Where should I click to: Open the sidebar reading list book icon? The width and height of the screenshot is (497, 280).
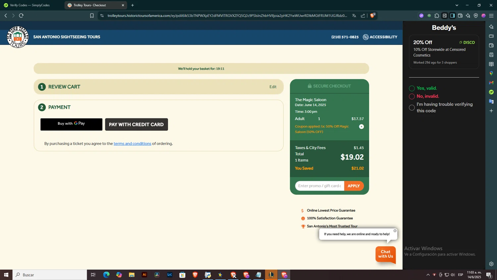pos(491,64)
